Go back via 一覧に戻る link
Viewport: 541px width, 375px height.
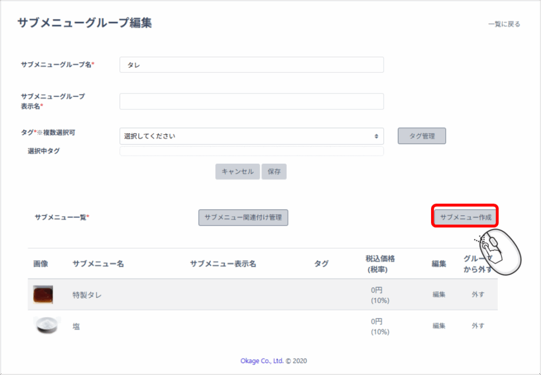[504, 24]
